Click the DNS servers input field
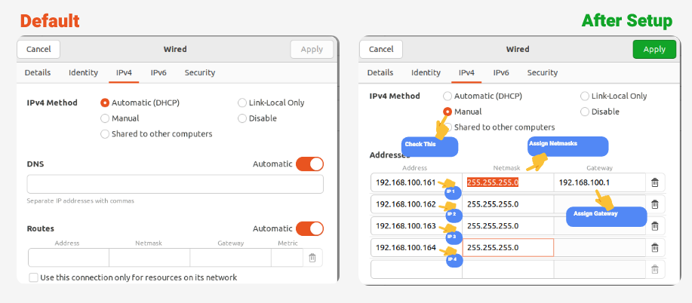 click(175, 185)
